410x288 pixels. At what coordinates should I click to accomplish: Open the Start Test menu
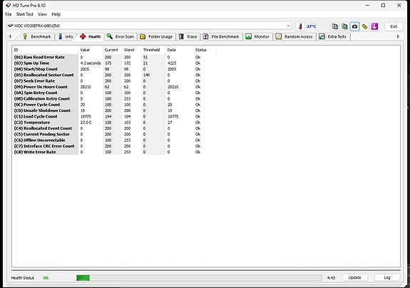pos(24,14)
